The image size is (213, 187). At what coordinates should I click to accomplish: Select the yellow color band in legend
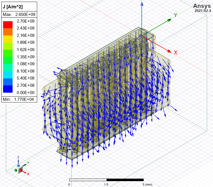(8, 39)
